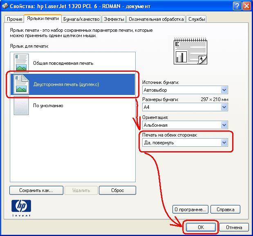Viewport: 253px width, 236px height.
Task: Click the Справка button
Action: pyautogui.click(x=225, y=210)
